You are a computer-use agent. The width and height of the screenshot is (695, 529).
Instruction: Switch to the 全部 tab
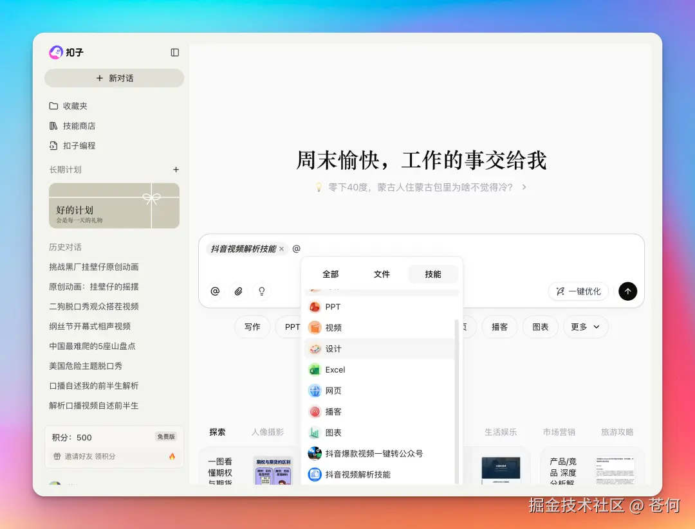pos(330,274)
